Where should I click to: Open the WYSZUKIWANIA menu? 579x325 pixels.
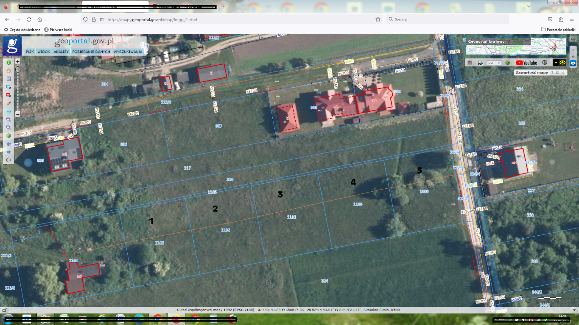[x=128, y=52]
